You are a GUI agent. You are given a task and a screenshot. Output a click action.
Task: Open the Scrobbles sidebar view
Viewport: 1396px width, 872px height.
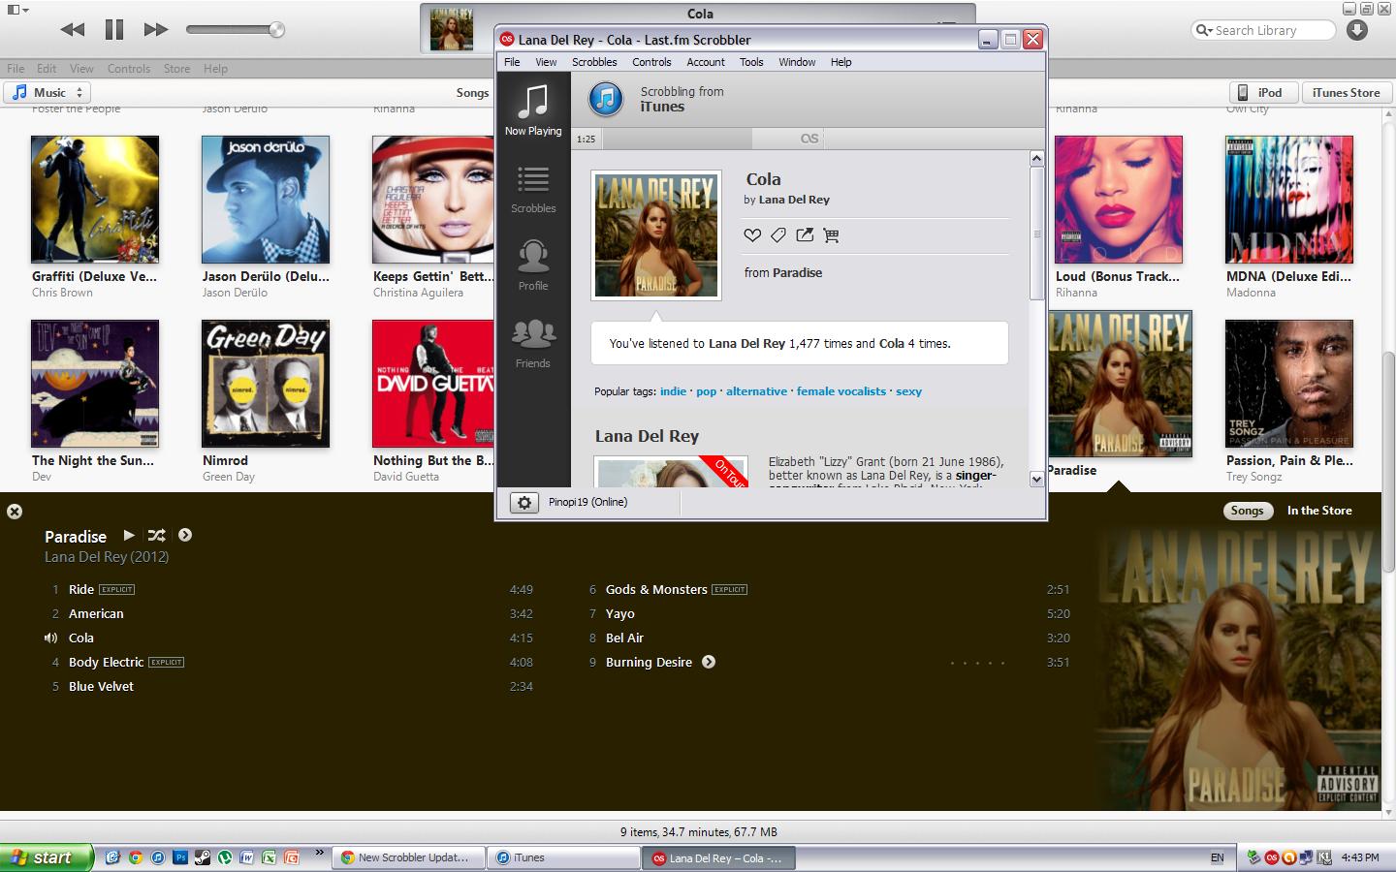(x=533, y=189)
